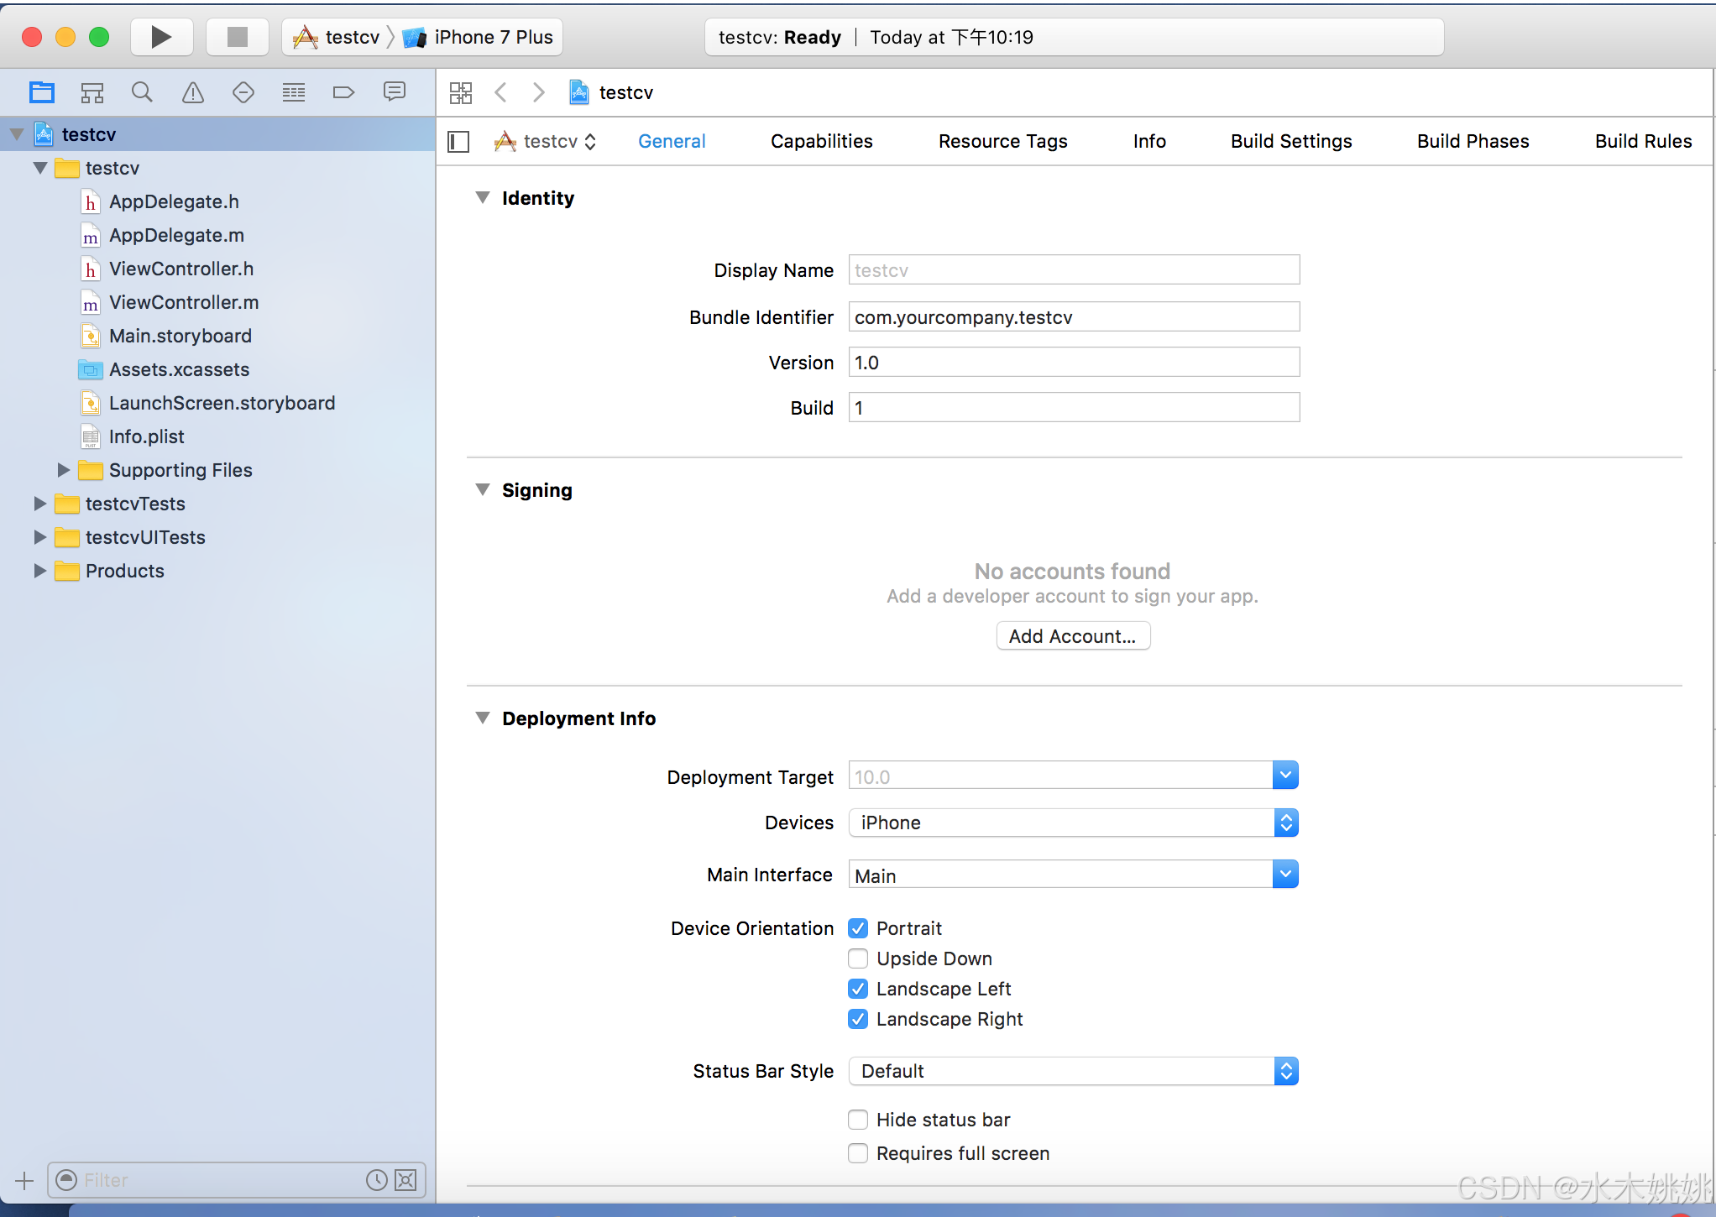The width and height of the screenshot is (1716, 1217).
Task: Enable Upside Down orientation checkbox
Action: pos(858,958)
